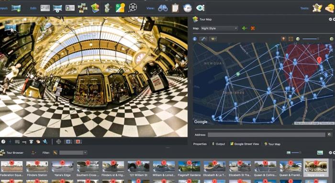Open the Patches editor (filmstrip) icon
Image resolution: width=335 pixels, height=183 pixels.
pyautogui.click(x=45, y=8)
